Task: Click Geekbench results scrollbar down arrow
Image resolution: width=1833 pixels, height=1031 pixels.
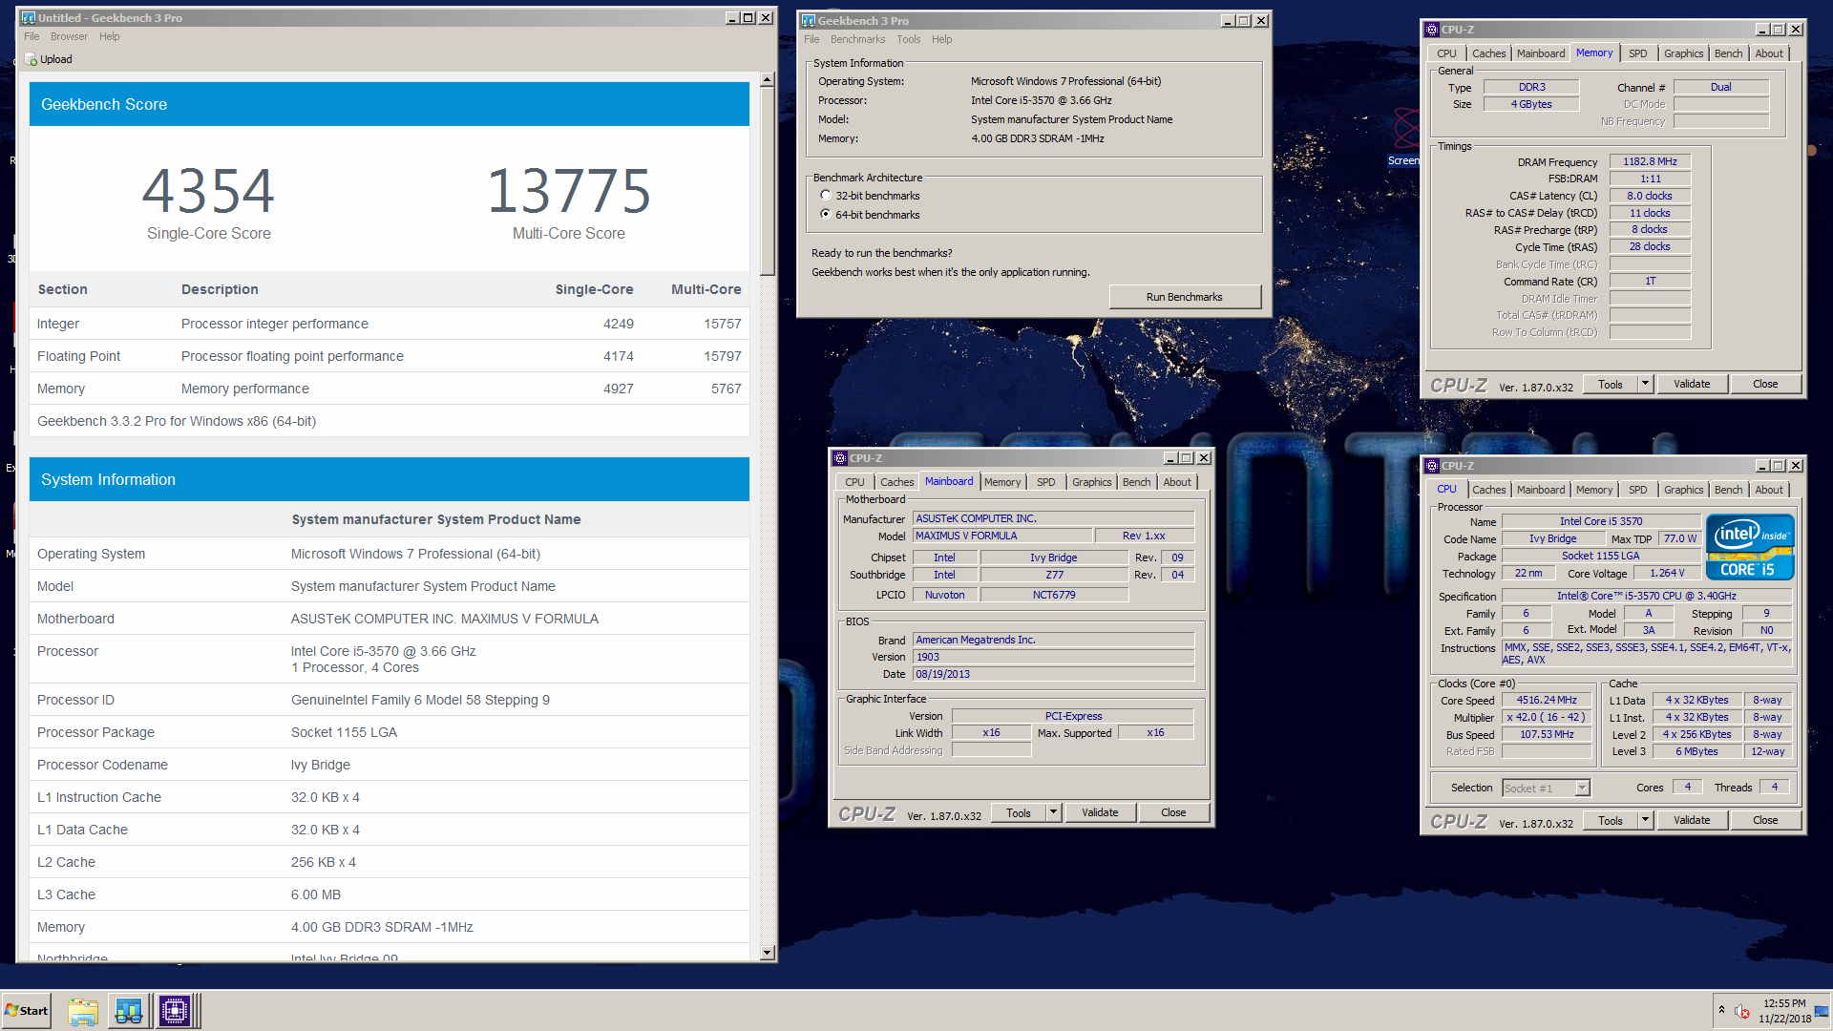Action: pyautogui.click(x=767, y=953)
